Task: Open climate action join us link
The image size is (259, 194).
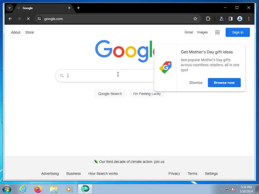Action: tap(132, 162)
